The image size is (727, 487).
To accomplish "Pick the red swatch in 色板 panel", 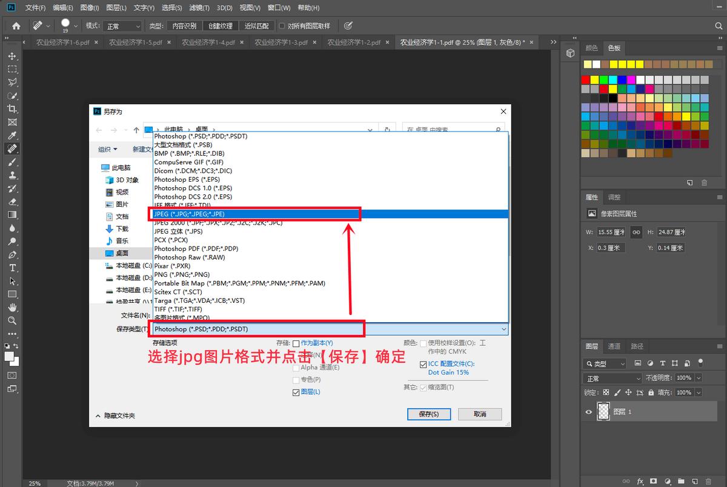I will (x=586, y=80).
